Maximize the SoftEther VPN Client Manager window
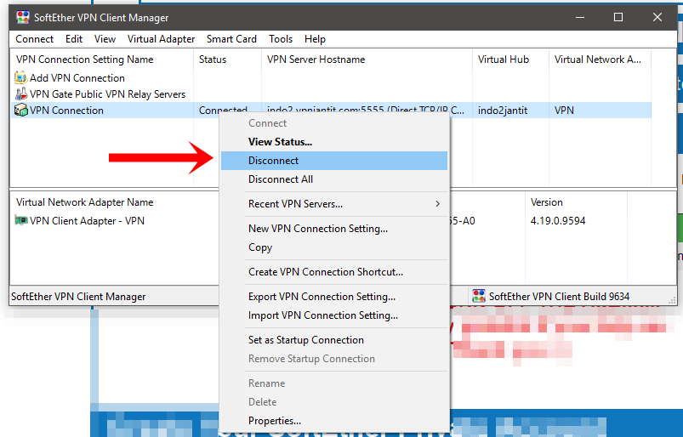 point(618,17)
